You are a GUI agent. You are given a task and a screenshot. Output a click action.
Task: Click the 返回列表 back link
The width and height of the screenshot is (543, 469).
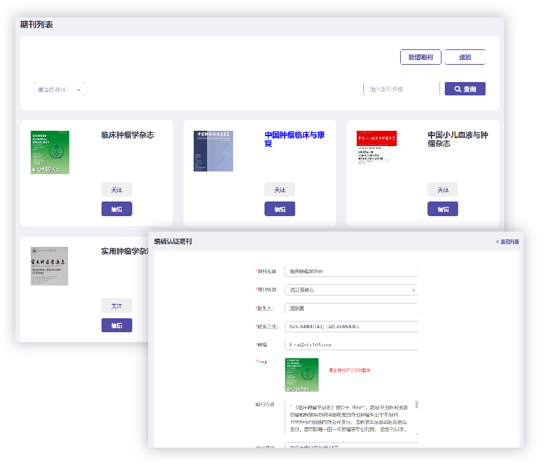pos(507,242)
